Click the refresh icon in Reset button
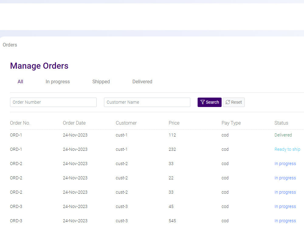 point(228,102)
